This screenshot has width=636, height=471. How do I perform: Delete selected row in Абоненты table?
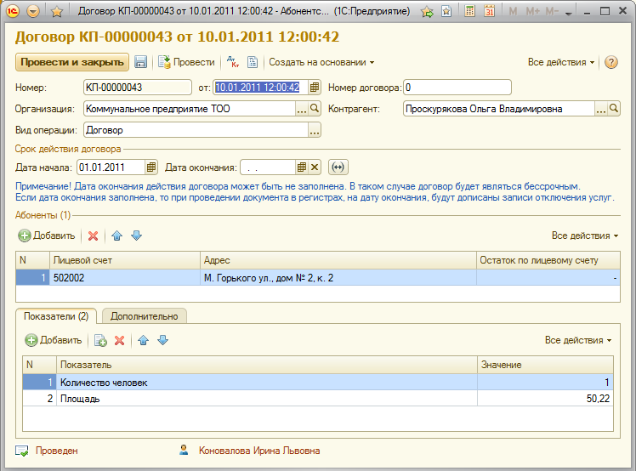point(94,235)
